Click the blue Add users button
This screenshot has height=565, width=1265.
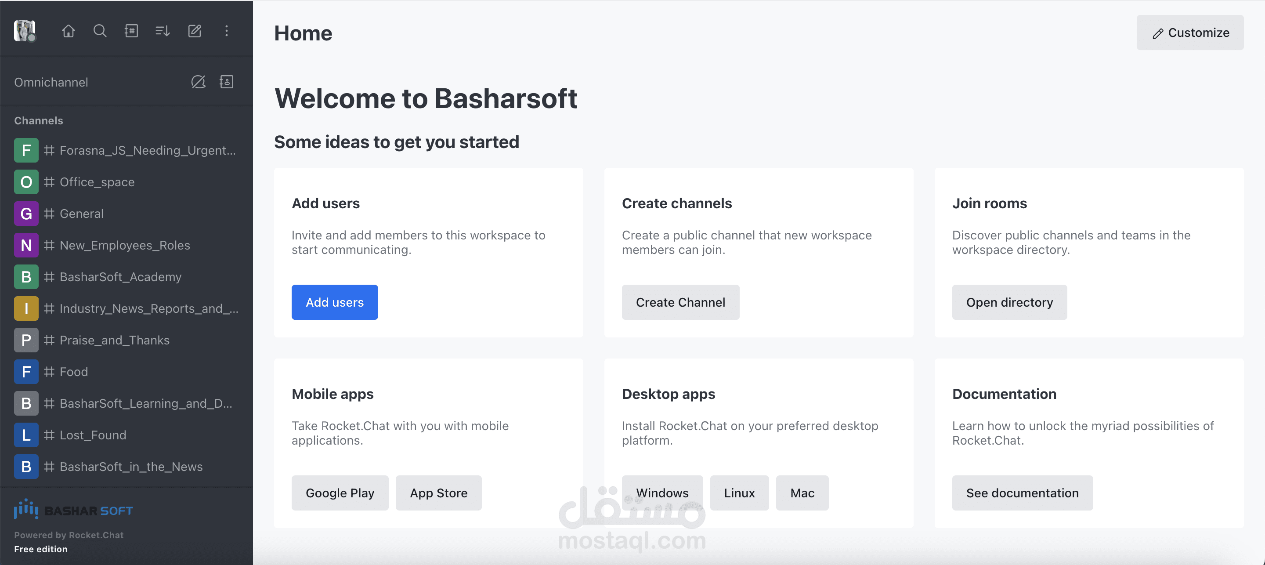coord(334,302)
